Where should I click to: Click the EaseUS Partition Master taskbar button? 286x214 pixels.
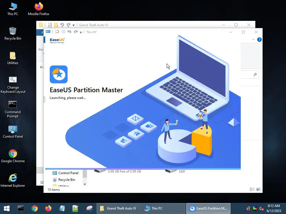click(x=208, y=208)
